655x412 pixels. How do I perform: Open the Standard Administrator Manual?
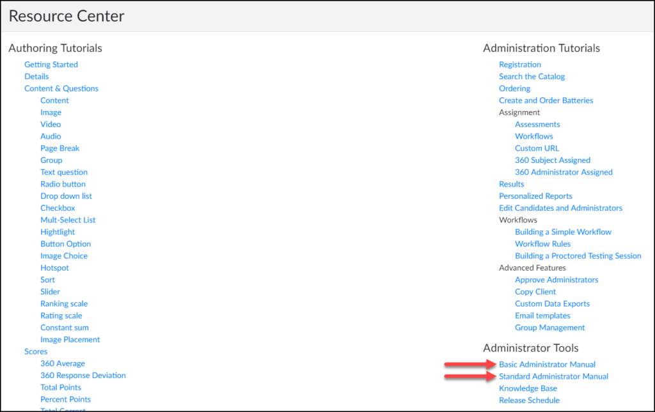point(553,377)
